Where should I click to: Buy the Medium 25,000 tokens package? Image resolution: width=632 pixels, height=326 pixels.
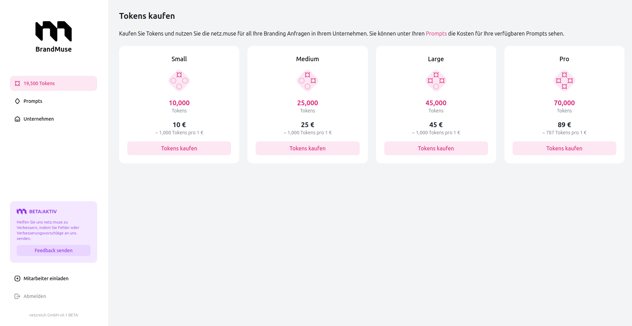pyautogui.click(x=307, y=148)
